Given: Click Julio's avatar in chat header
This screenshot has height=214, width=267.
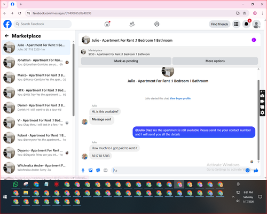Looking at the screenshot, I should pos(86,40).
